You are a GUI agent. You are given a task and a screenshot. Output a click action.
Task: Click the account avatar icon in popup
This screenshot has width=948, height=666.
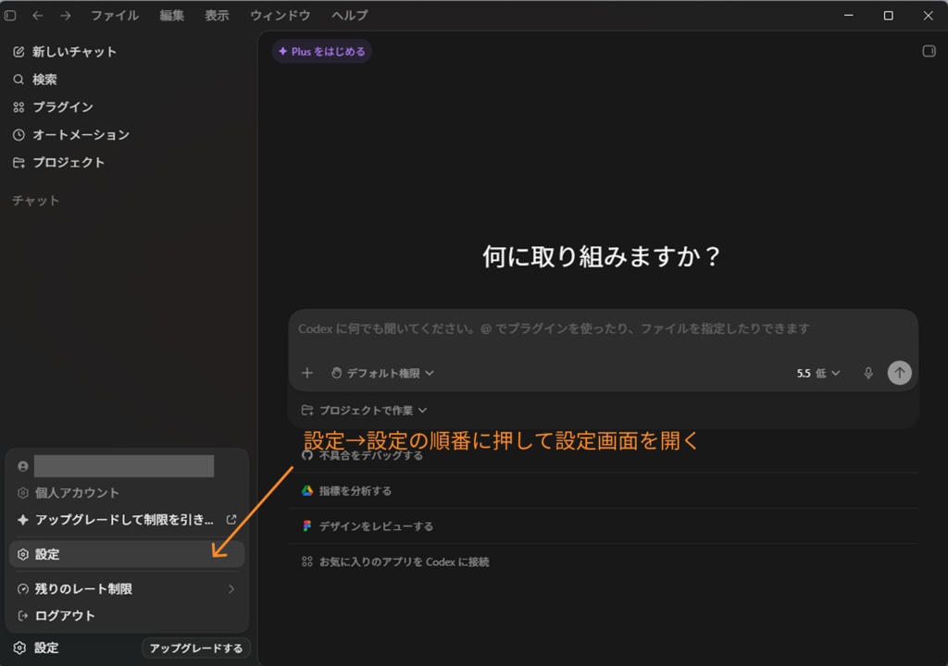(23, 466)
